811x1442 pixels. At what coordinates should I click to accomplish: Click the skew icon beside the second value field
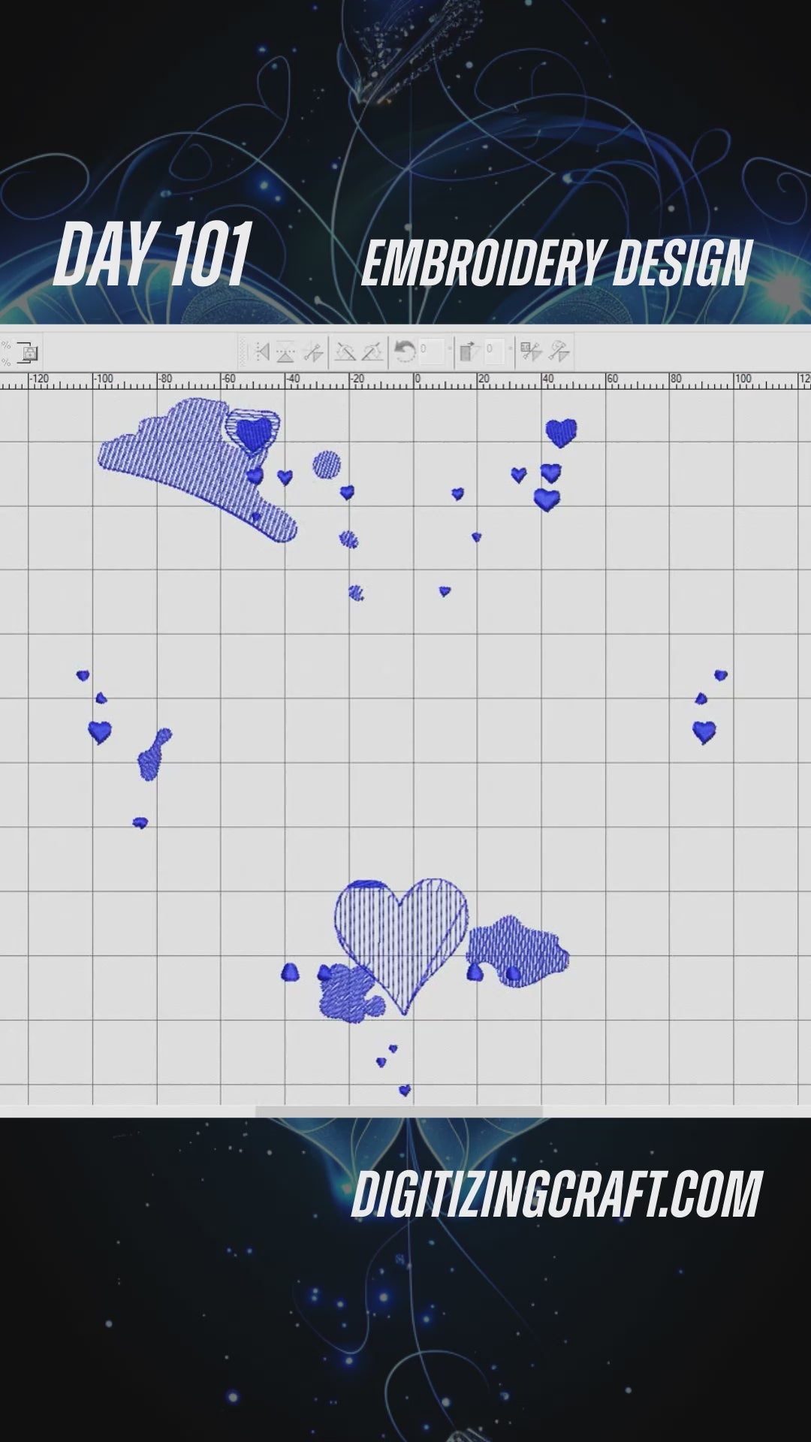(x=469, y=351)
